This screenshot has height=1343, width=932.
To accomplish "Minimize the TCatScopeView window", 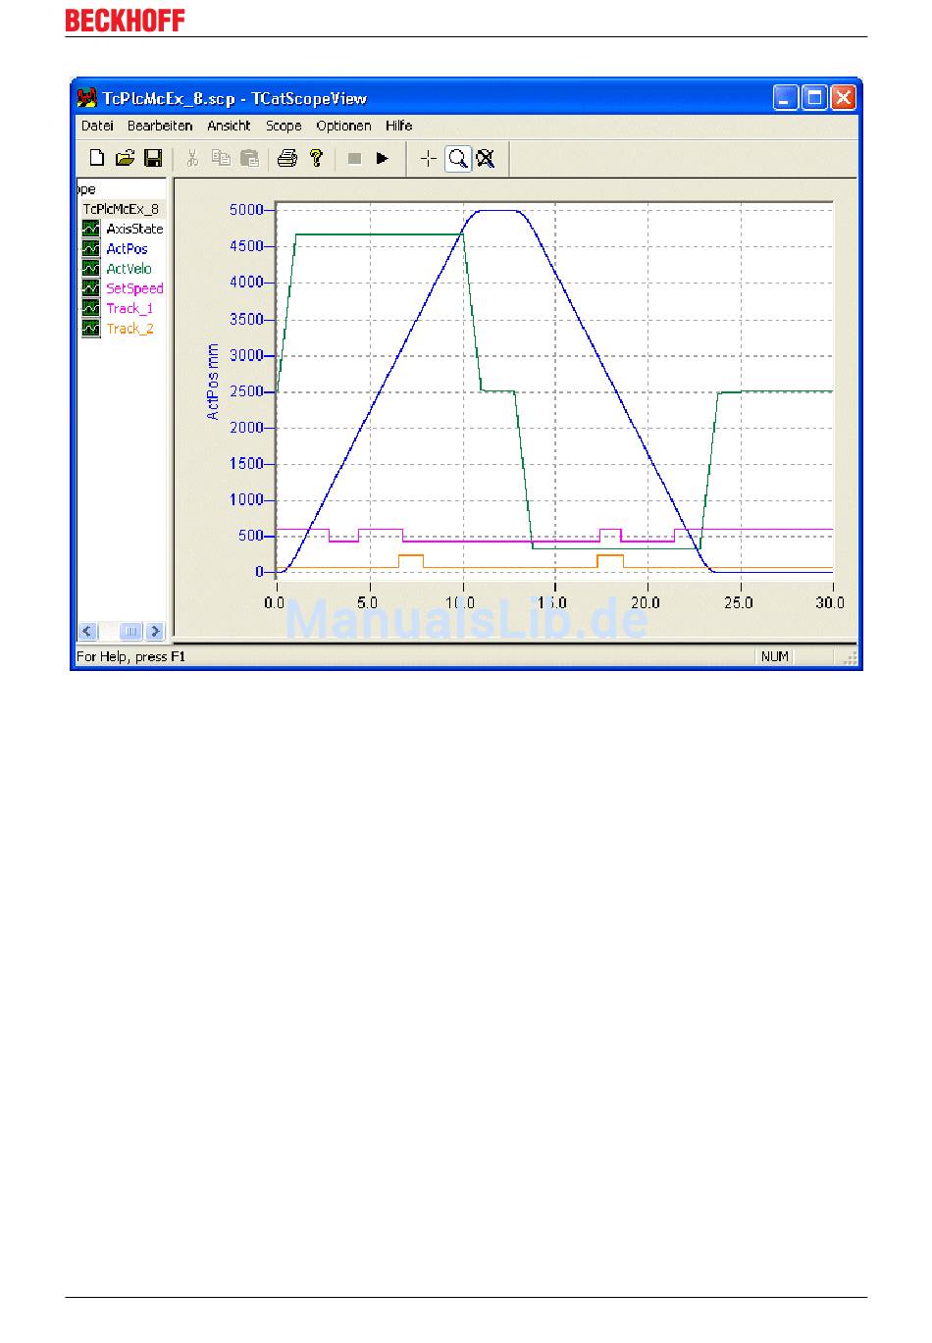I will tap(786, 97).
